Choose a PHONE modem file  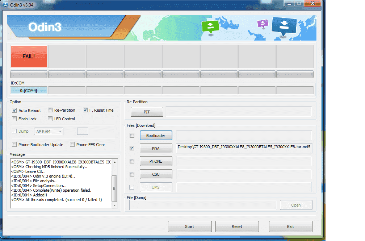(x=156, y=161)
